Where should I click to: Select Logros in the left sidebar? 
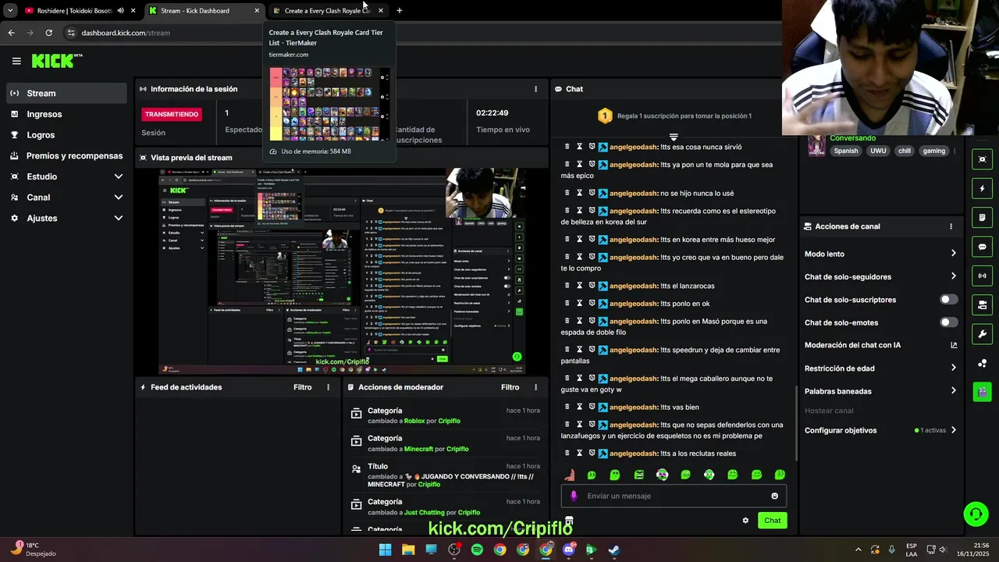[x=66, y=135]
